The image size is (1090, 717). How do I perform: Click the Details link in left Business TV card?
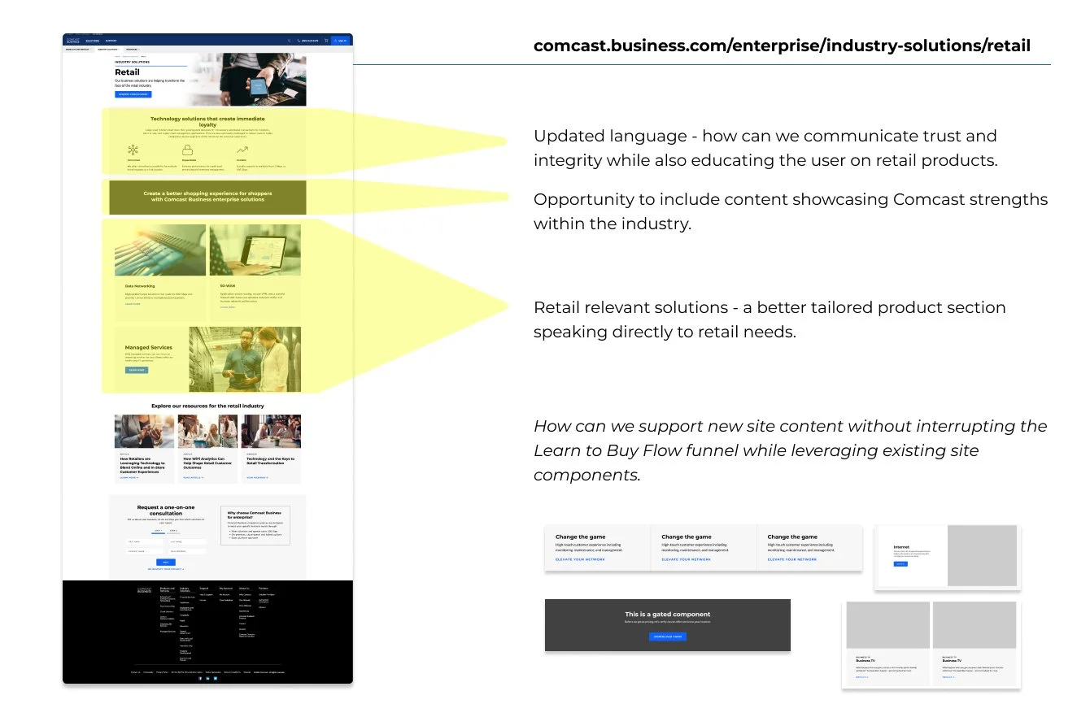(861, 677)
